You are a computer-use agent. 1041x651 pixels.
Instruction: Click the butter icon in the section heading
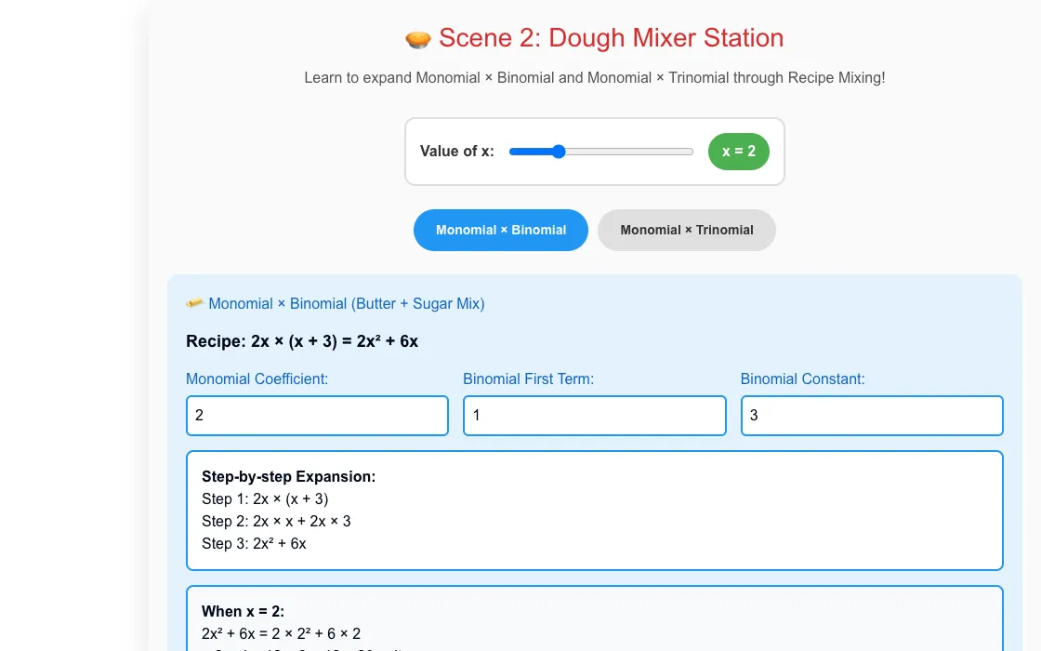click(194, 303)
